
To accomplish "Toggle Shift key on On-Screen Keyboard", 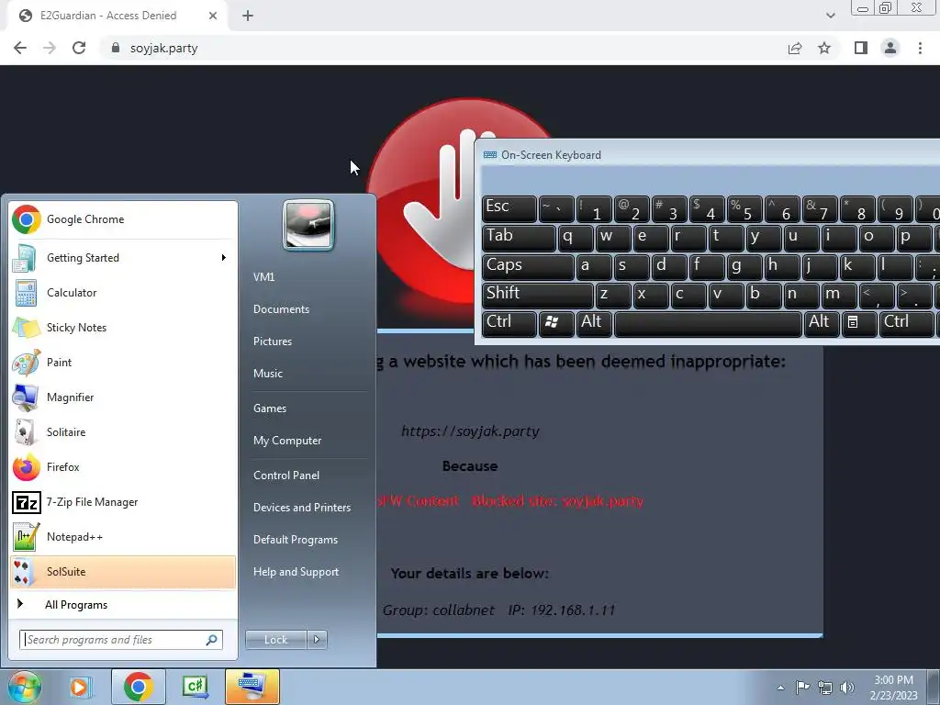I will (538, 295).
